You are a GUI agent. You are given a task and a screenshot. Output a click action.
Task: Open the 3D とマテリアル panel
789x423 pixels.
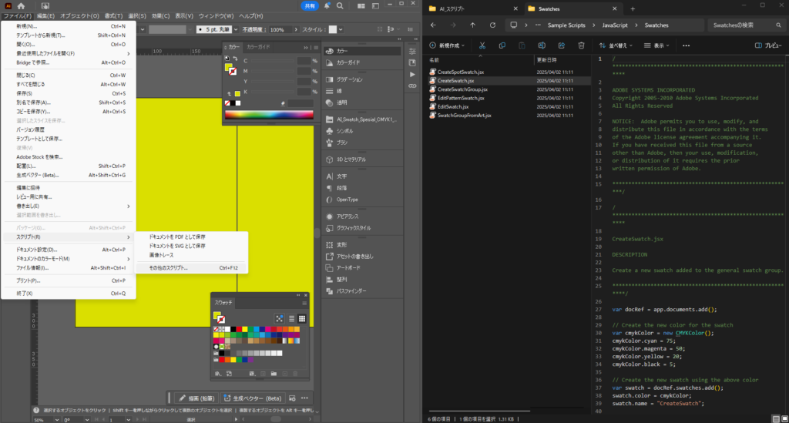tap(362, 159)
